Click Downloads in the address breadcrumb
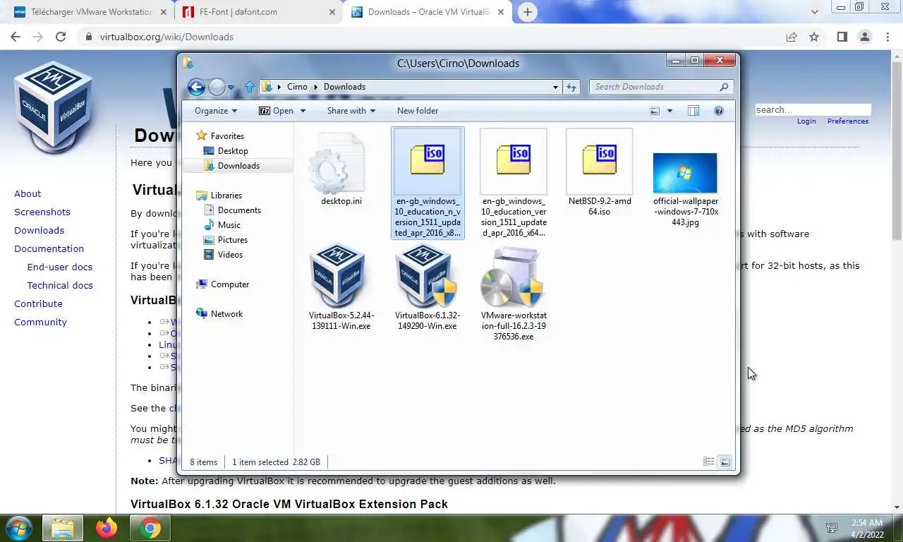 (x=344, y=87)
